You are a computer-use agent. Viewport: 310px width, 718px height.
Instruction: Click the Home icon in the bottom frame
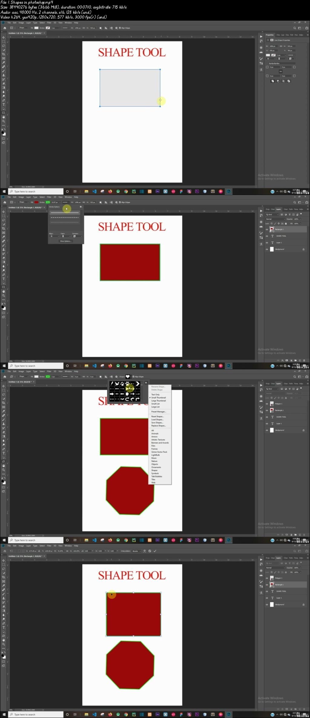coord(5,551)
